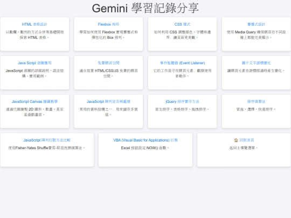The width and height of the screenshot is (291, 218).
Task: Open the HTML 表格設計 link
Action: click(x=34, y=24)
